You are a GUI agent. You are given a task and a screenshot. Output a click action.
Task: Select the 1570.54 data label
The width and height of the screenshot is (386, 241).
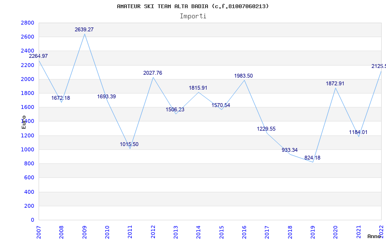[x=221, y=105]
